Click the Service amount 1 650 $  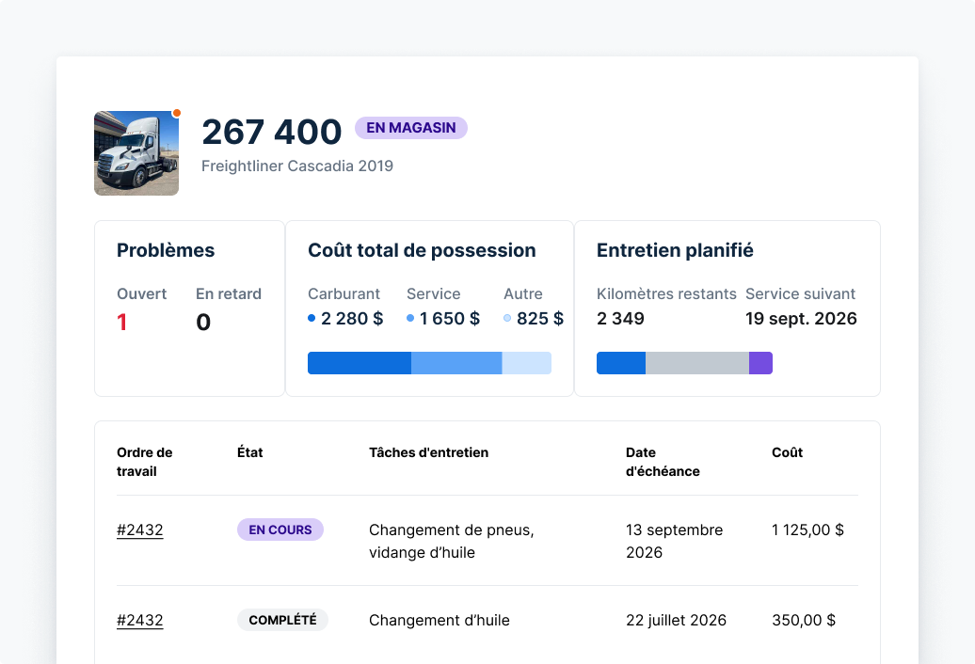pyautogui.click(x=450, y=319)
